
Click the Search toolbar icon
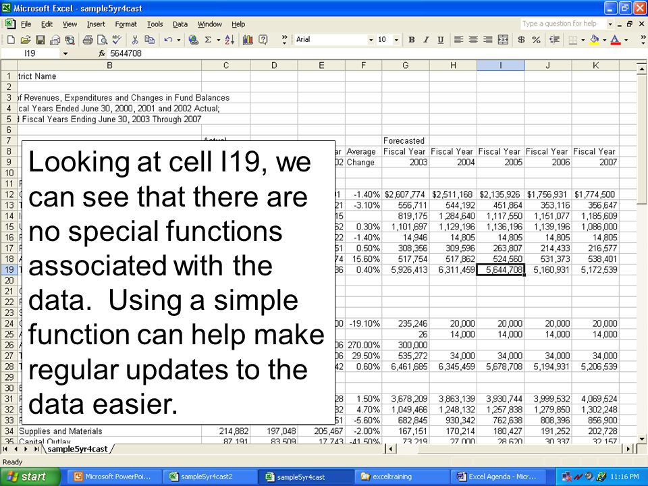(70, 40)
